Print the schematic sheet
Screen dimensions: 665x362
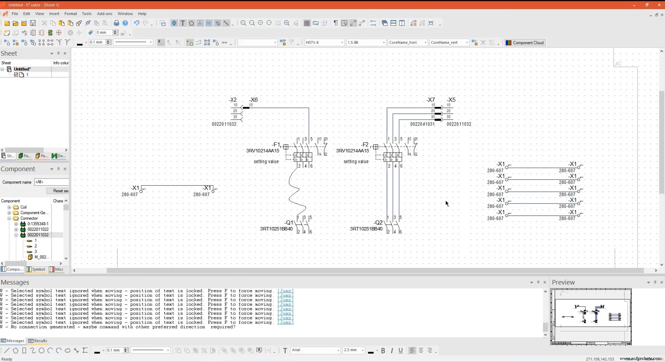click(116, 23)
